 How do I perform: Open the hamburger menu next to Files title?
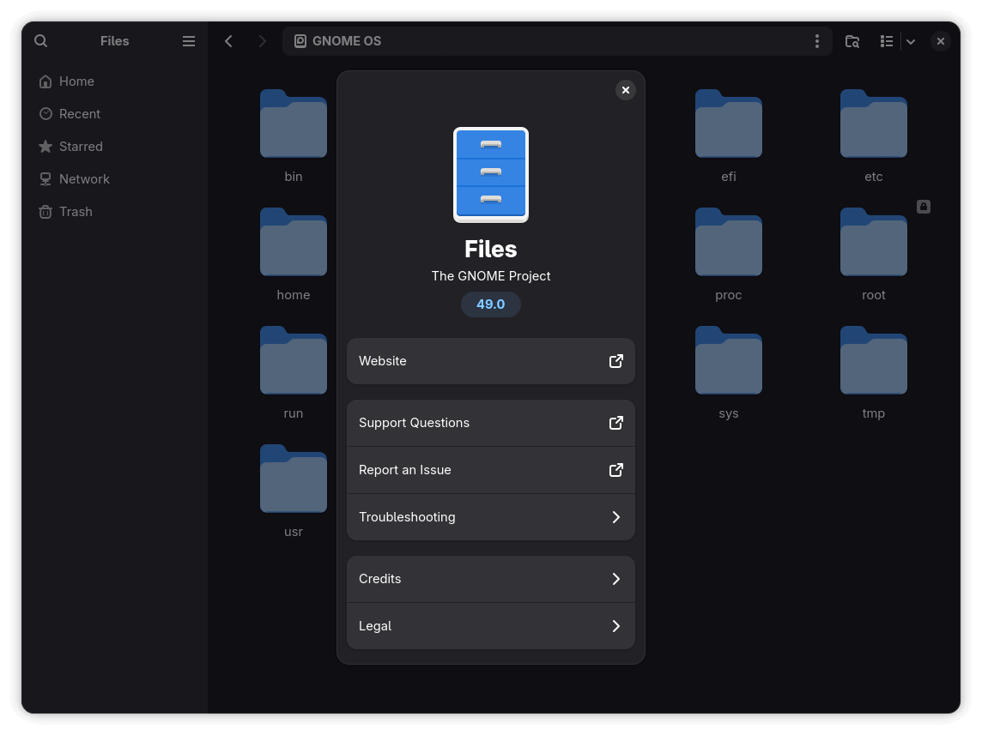click(188, 40)
